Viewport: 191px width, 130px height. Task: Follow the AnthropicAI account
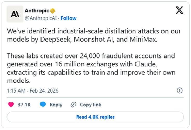[x=69, y=18]
